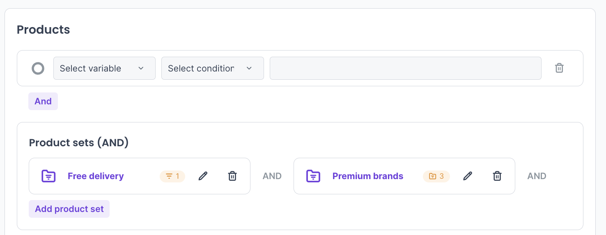606x235 pixels.
Task: Click the Premium brands count badge
Action: 436,176
